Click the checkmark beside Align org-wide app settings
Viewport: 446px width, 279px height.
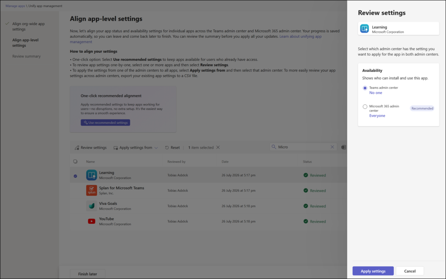7,23
